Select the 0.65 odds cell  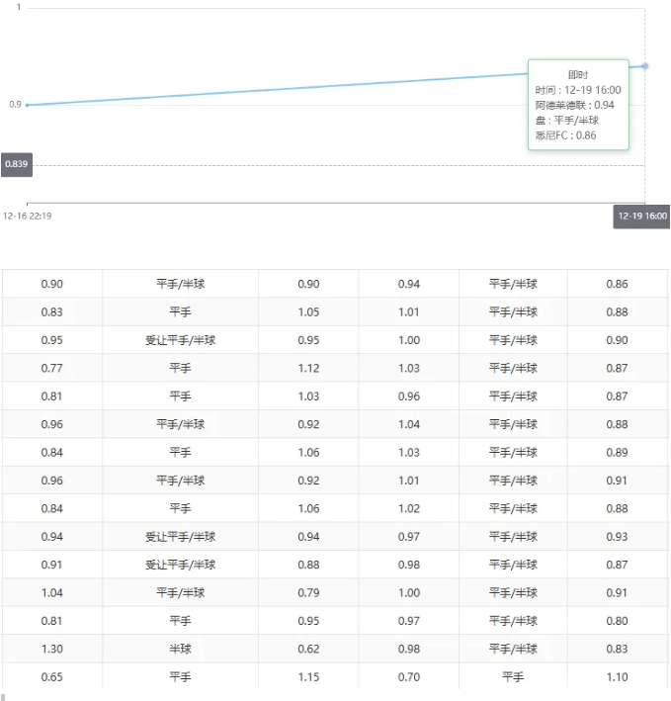click(52, 677)
